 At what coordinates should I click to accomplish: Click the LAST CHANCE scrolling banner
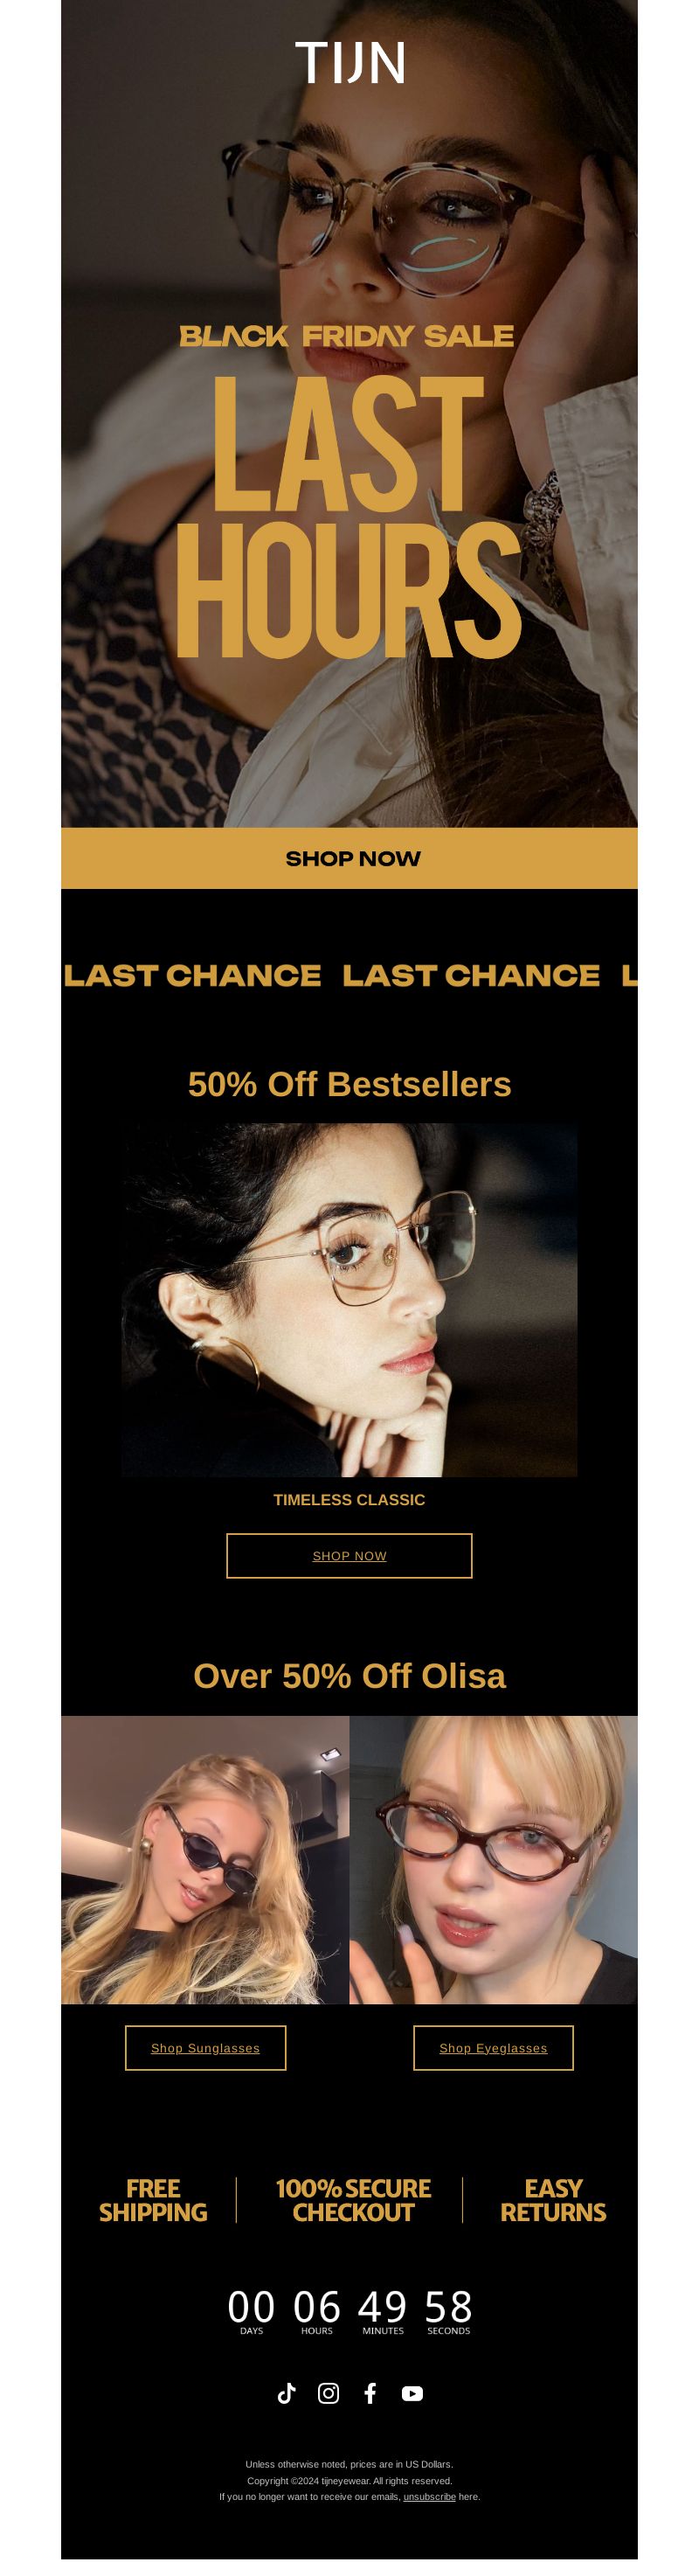[x=349, y=975]
